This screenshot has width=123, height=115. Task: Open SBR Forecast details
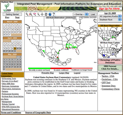click(110, 68)
